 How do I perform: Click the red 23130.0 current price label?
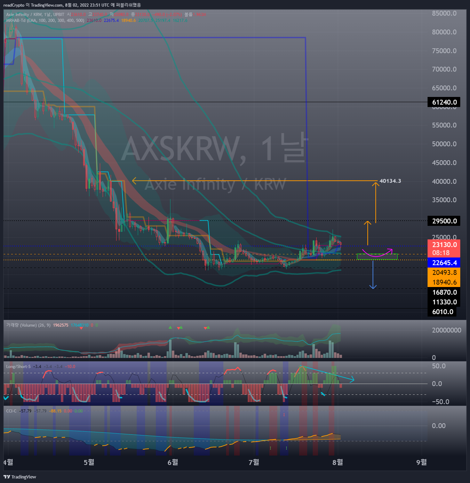[x=444, y=245]
